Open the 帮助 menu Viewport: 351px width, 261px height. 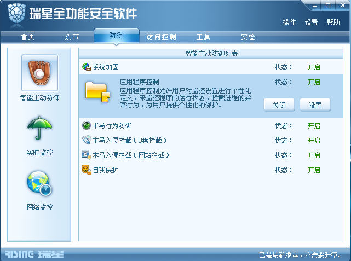pyautogui.click(x=333, y=22)
